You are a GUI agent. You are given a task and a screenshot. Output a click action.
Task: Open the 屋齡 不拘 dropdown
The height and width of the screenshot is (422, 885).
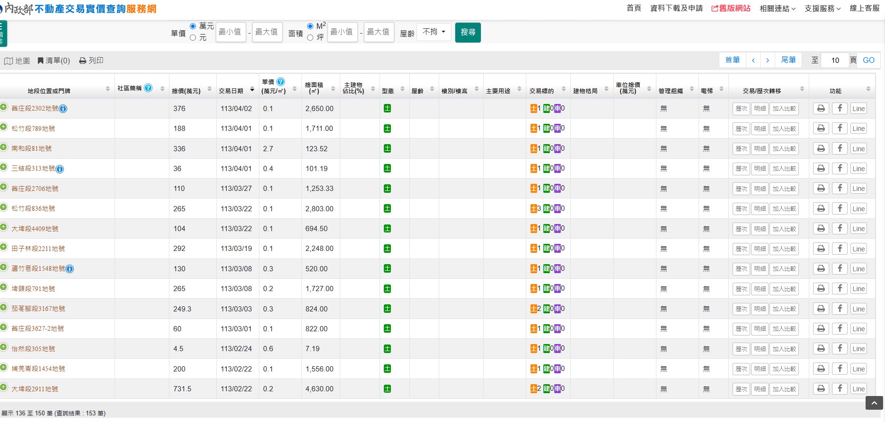click(x=434, y=32)
